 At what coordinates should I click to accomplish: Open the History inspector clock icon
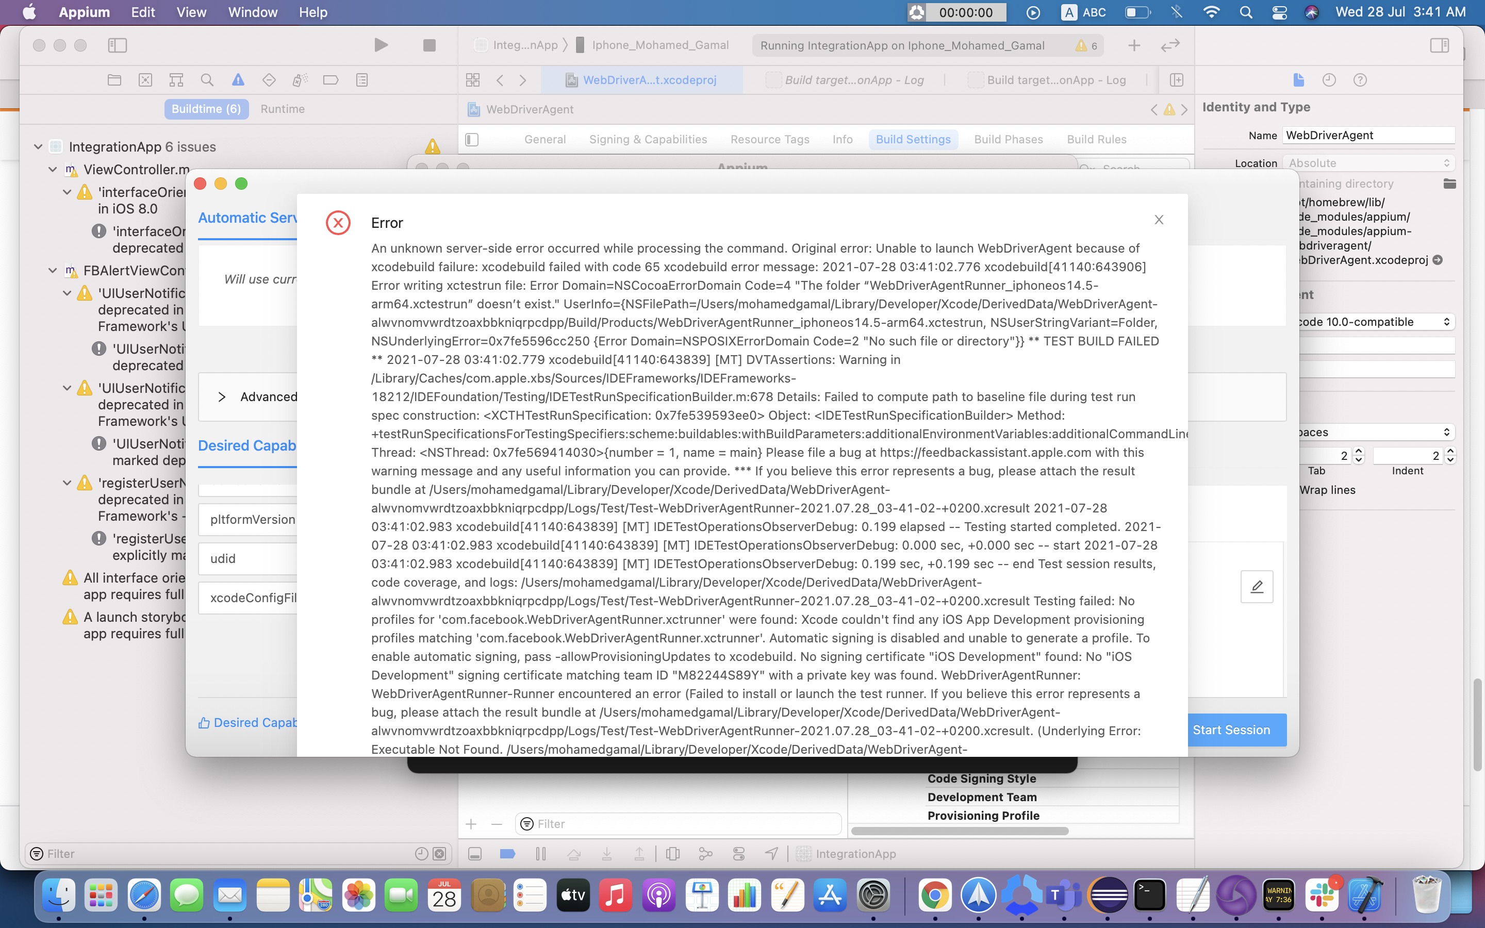point(1329,80)
